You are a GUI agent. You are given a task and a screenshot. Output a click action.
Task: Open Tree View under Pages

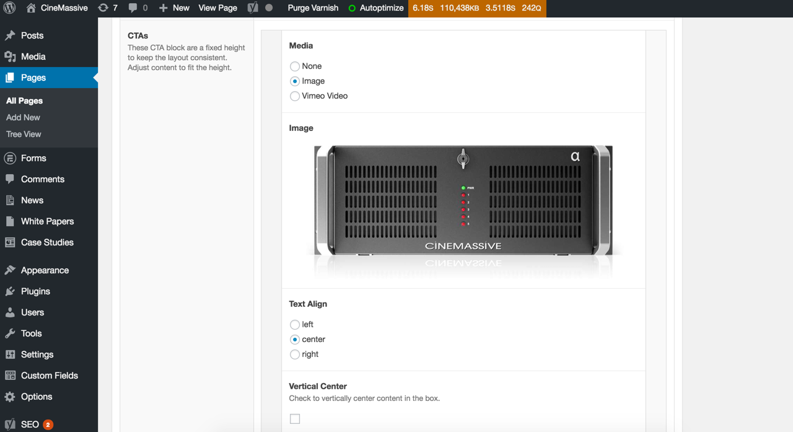click(x=24, y=134)
